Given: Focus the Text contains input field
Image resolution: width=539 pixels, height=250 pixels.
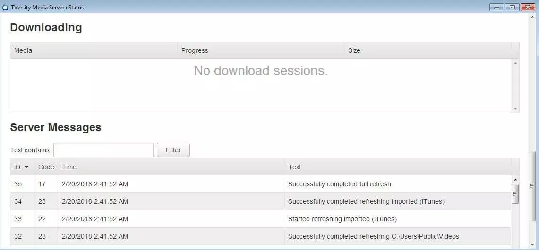Looking at the screenshot, I should pos(103,150).
